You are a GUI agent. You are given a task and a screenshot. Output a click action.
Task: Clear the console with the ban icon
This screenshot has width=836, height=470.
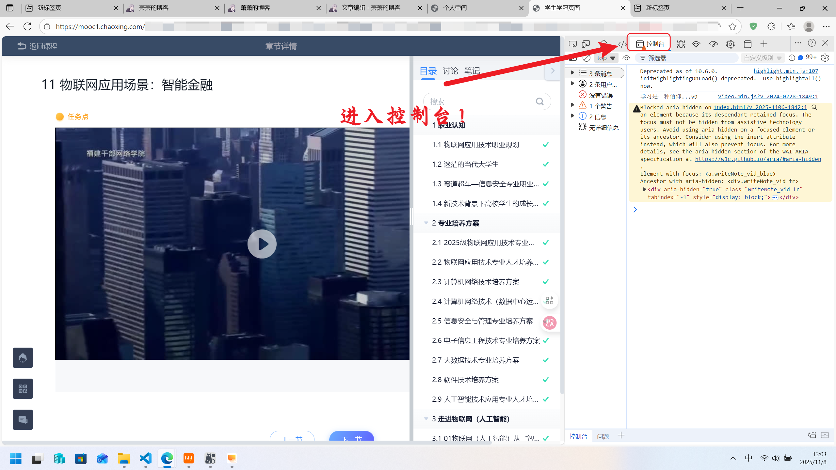coord(587,58)
